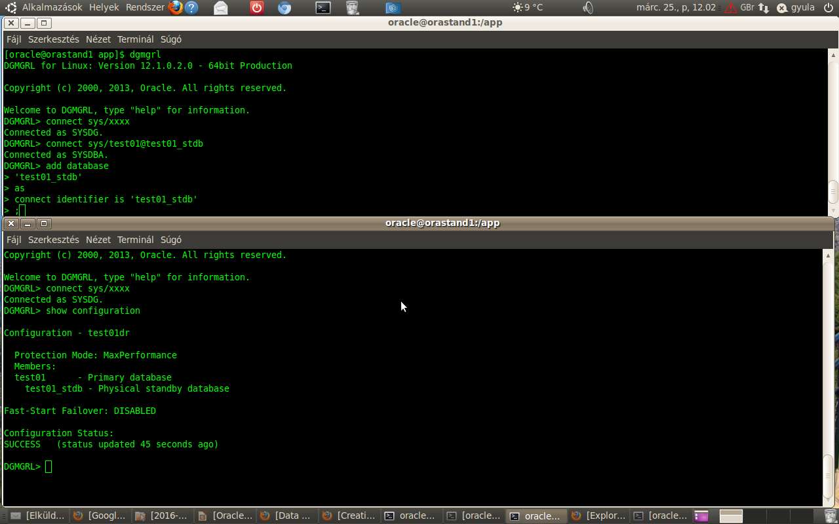Open the network connections indicator
Screen dimensions: 839x524
(764, 8)
